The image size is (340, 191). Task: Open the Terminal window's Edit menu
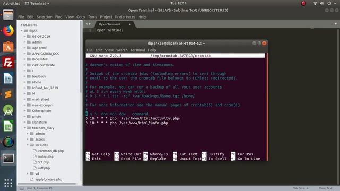99,50
